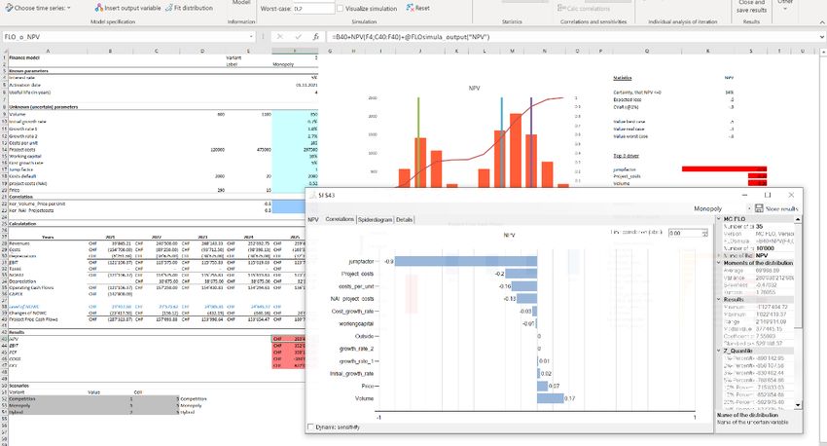Click the Calc correlations button
This screenshot has width=827, height=446.
(x=584, y=9)
